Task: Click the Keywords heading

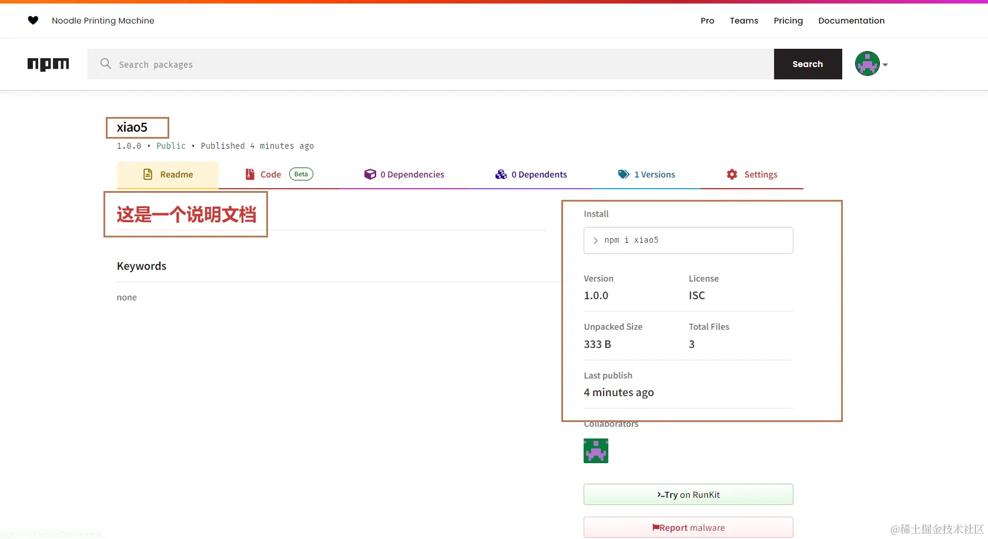Action: point(142,266)
